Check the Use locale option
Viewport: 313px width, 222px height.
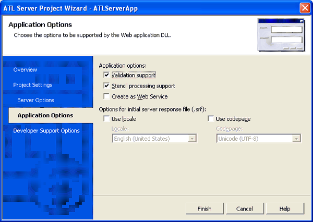[106, 119]
